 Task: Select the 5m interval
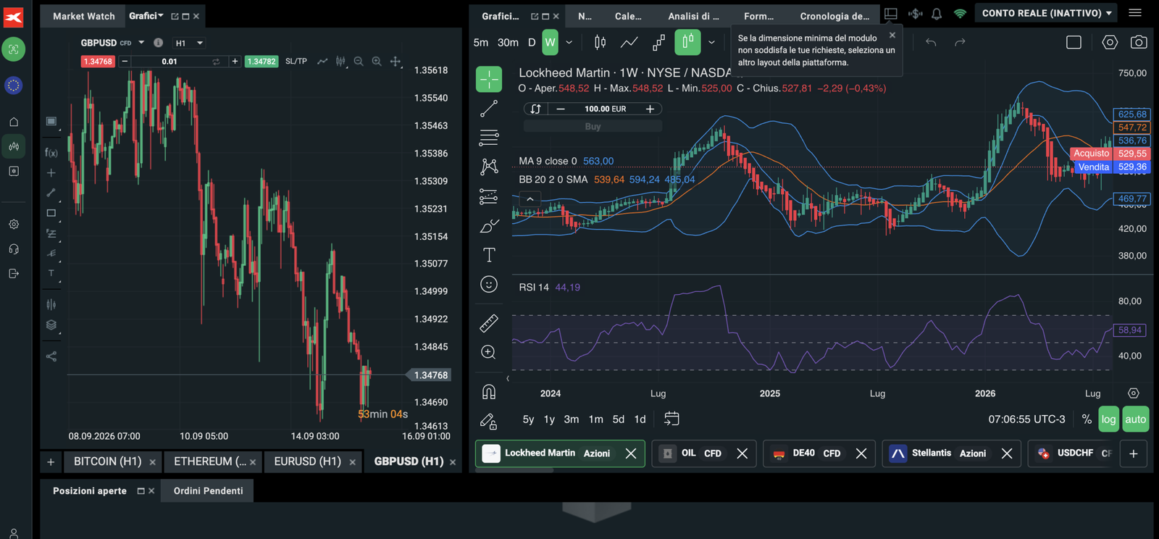point(481,42)
